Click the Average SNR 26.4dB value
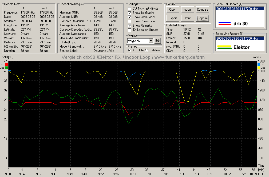The height and width of the screenshot is (177, 269). [98, 17]
